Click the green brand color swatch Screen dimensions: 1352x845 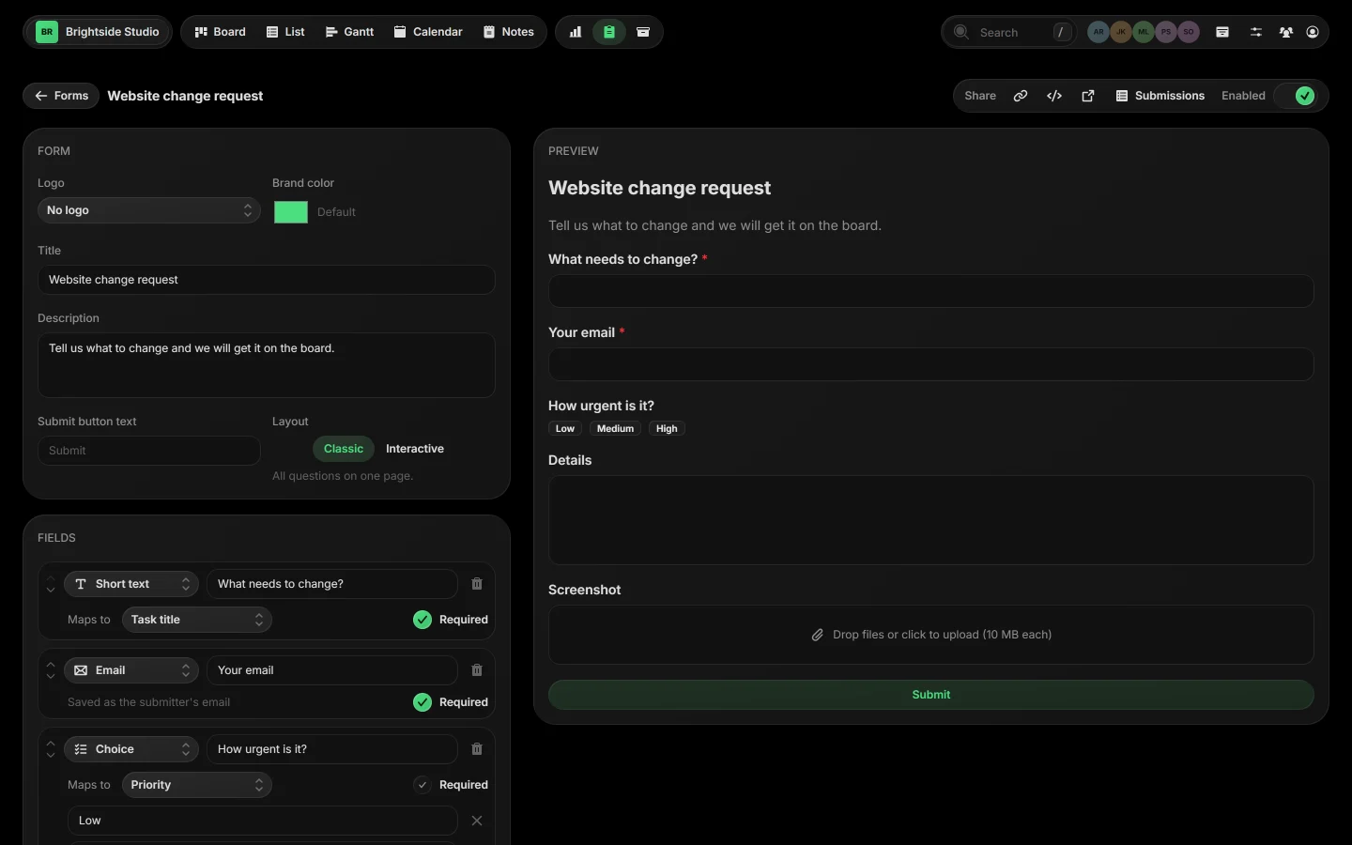coord(291,212)
